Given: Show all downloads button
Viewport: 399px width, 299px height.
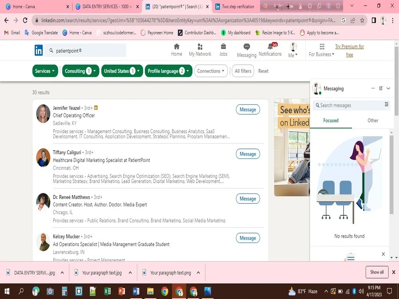Looking at the screenshot, I should coord(377,272).
